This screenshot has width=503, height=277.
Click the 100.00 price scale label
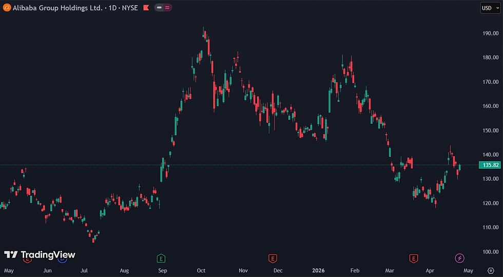491,252
